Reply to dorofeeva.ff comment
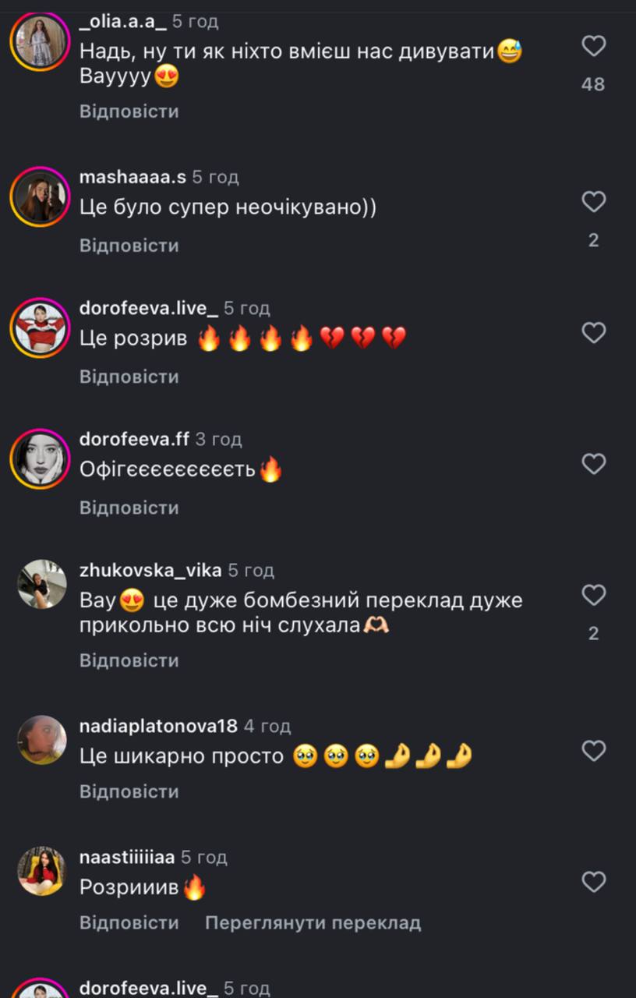This screenshot has height=998, width=636. pyautogui.click(x=129, y=508)
